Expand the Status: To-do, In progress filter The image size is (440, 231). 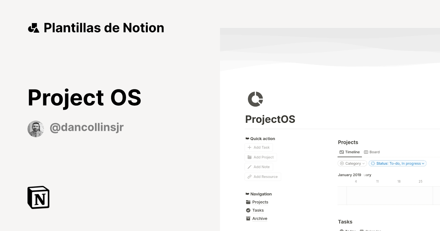(x=397, y=163)
